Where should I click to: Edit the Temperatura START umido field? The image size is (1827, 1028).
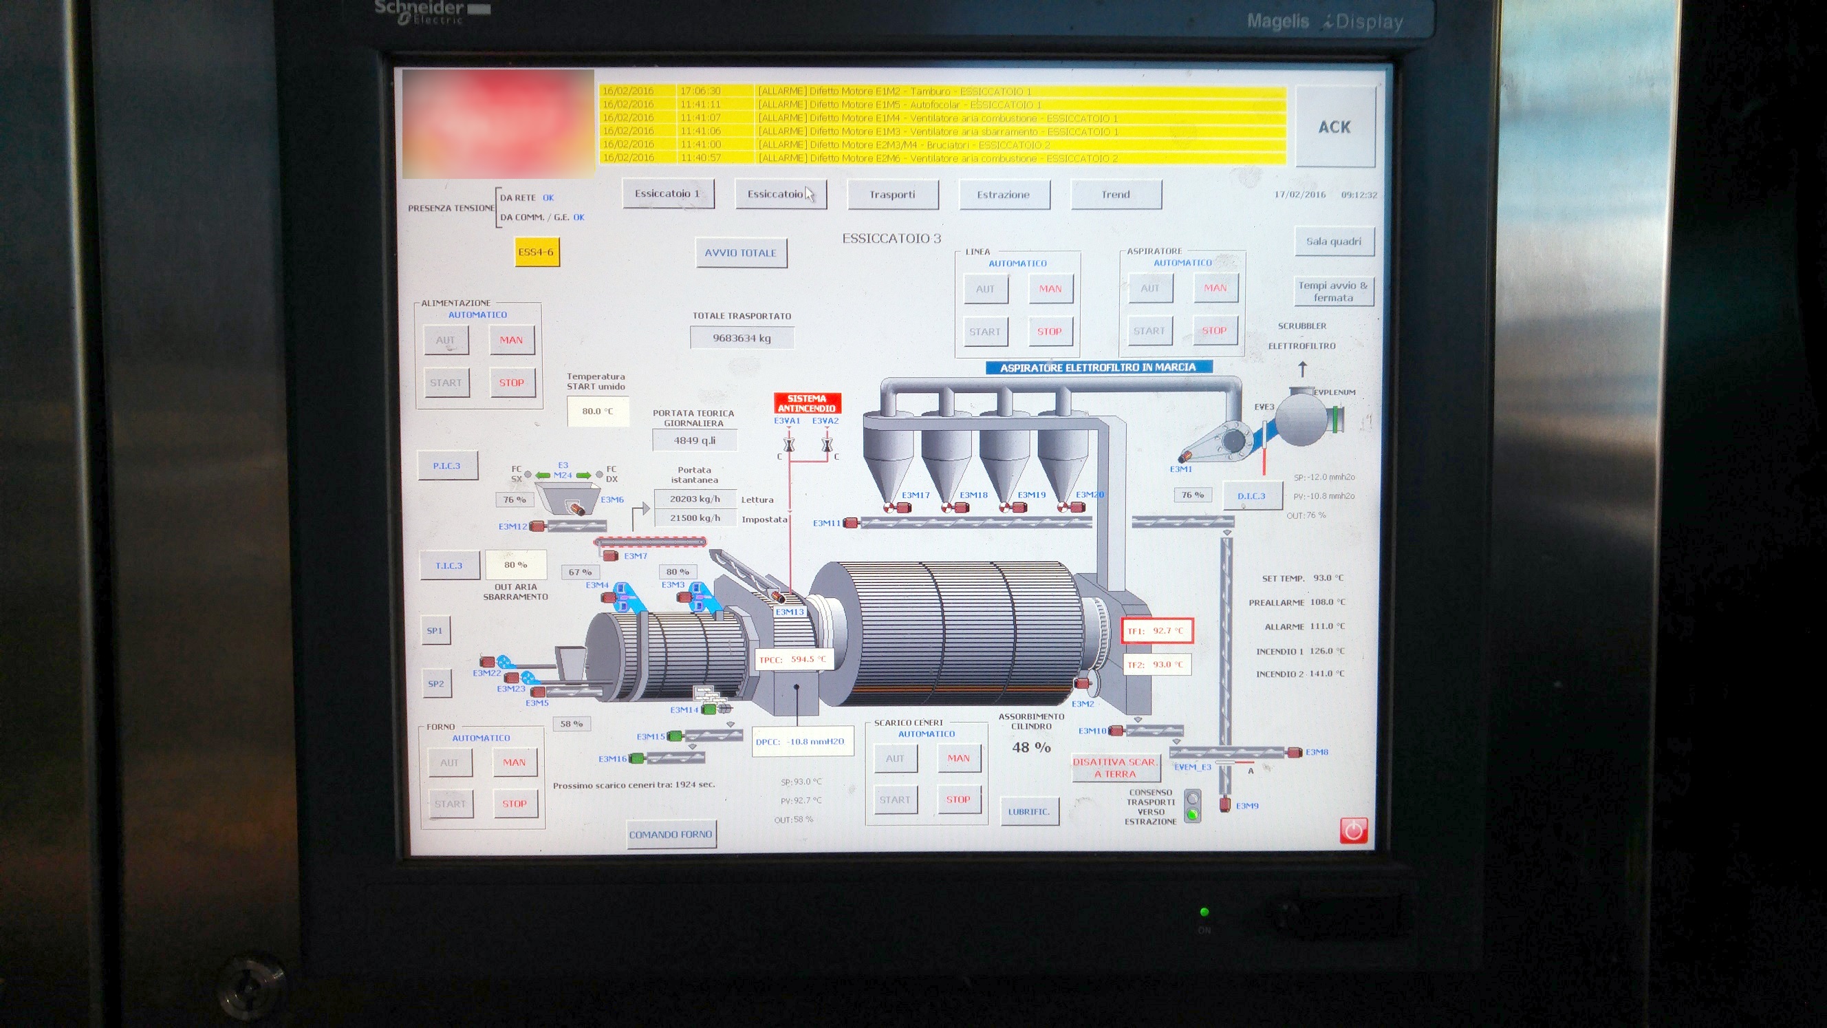598,411
